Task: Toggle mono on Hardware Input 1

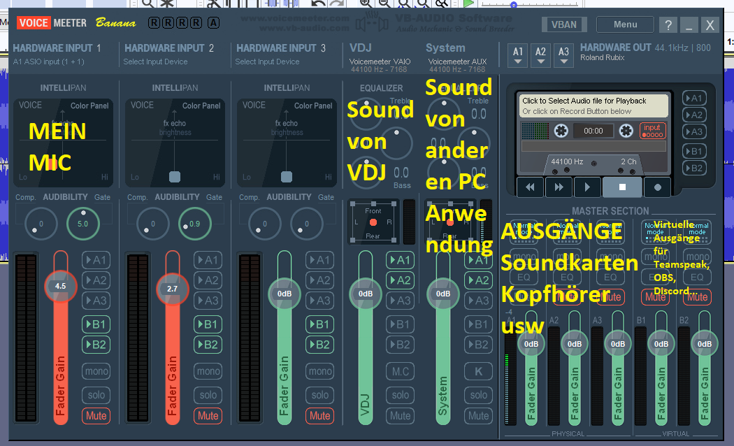Action: tap(96, 372)
